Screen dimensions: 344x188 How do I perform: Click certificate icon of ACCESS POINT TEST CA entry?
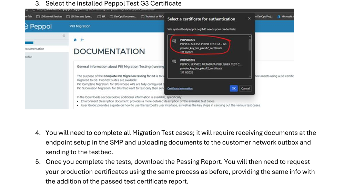(174, 41)
